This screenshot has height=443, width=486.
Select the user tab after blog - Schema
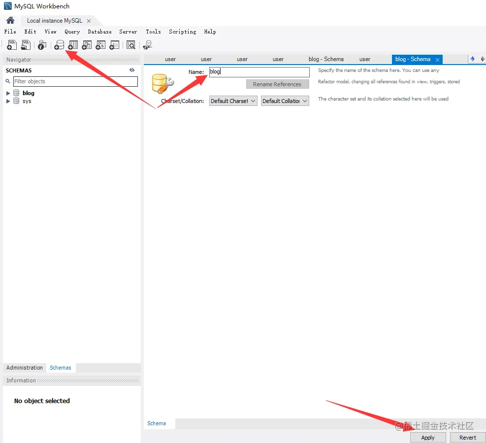tap(364, 59)
